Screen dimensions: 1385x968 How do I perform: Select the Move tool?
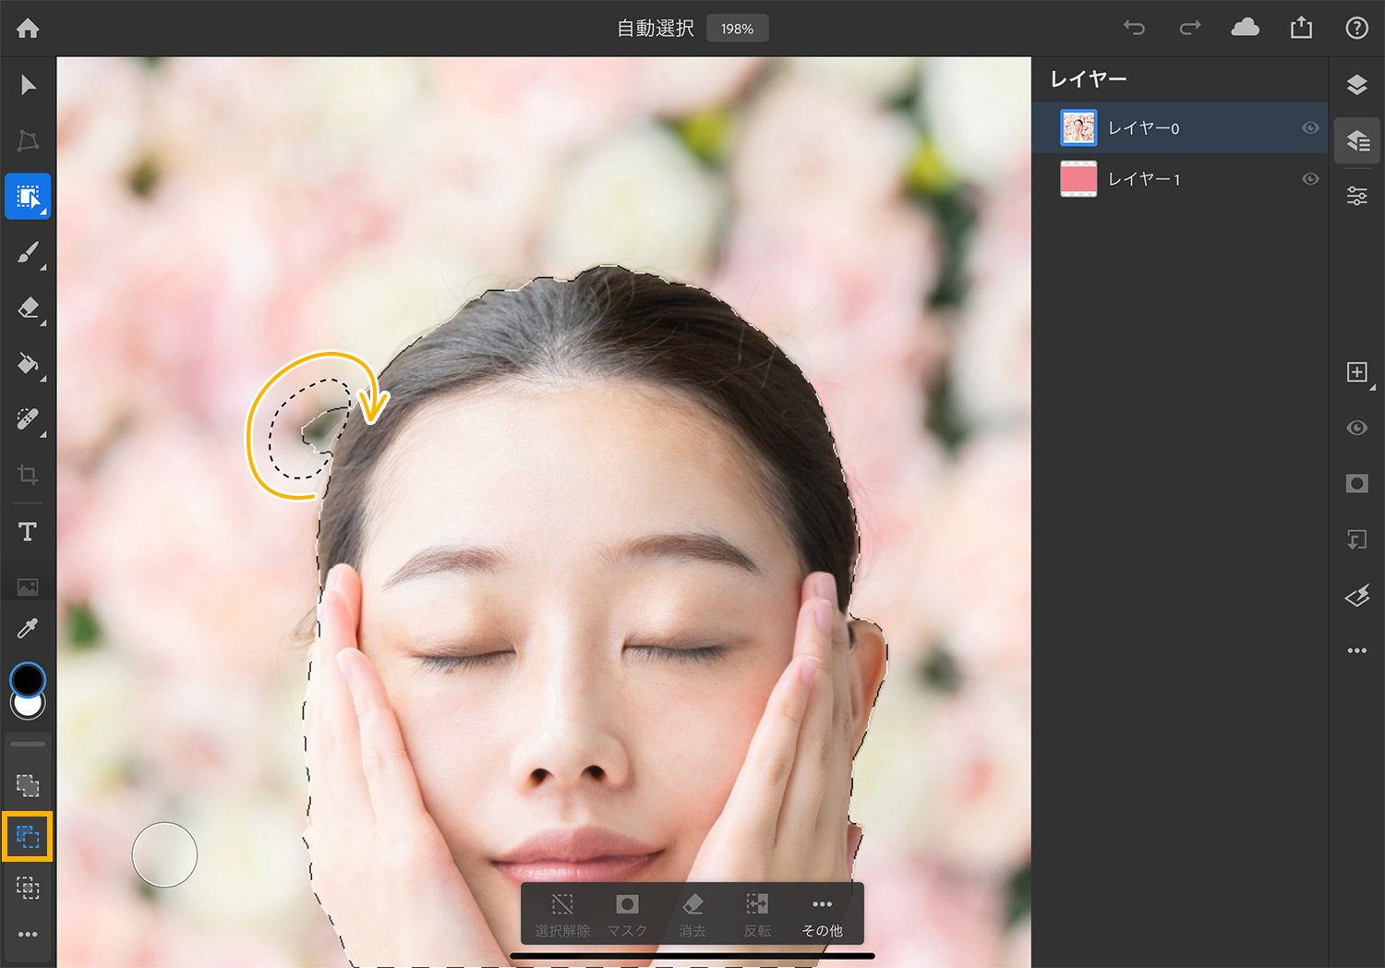click(x=28, y=85)
